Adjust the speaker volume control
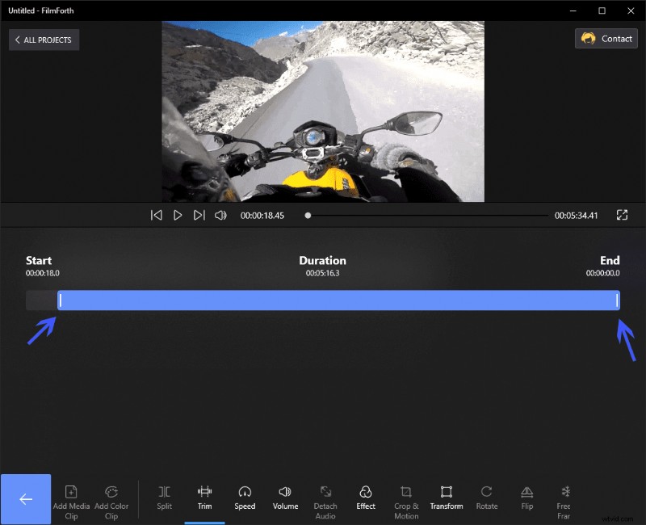The image size is (646, 525). [220, 215]
